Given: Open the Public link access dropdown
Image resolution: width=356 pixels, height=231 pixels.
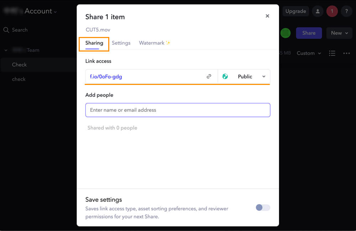Looking at the screenshot, I should pyautogui.click(x=244, y=76).
